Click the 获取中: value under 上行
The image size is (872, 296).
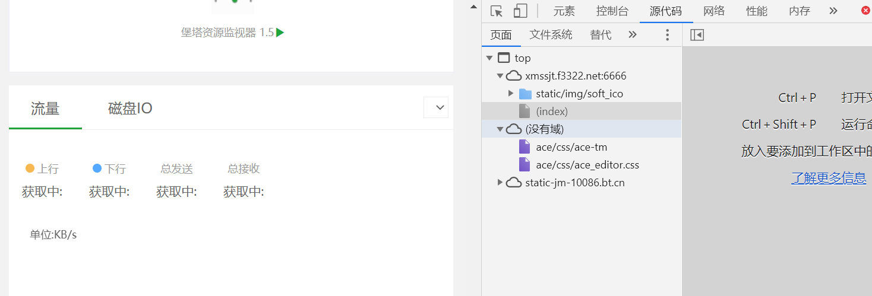coord(42,192)
